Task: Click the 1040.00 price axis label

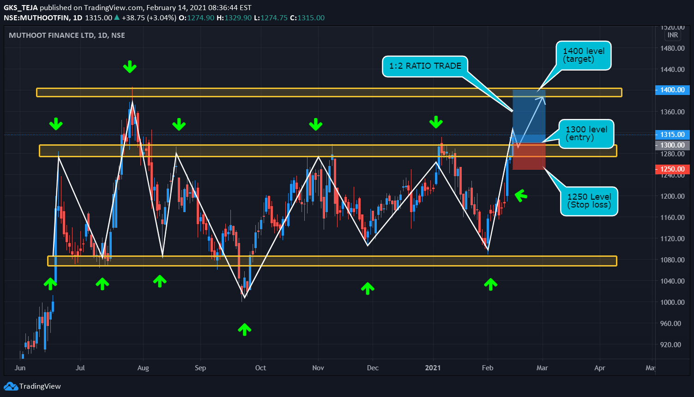Action: [672, 281]
